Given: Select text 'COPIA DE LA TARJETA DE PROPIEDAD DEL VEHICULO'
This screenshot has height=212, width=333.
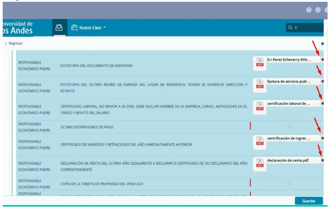Looking at the screenshot, I should tap(101, 184).
